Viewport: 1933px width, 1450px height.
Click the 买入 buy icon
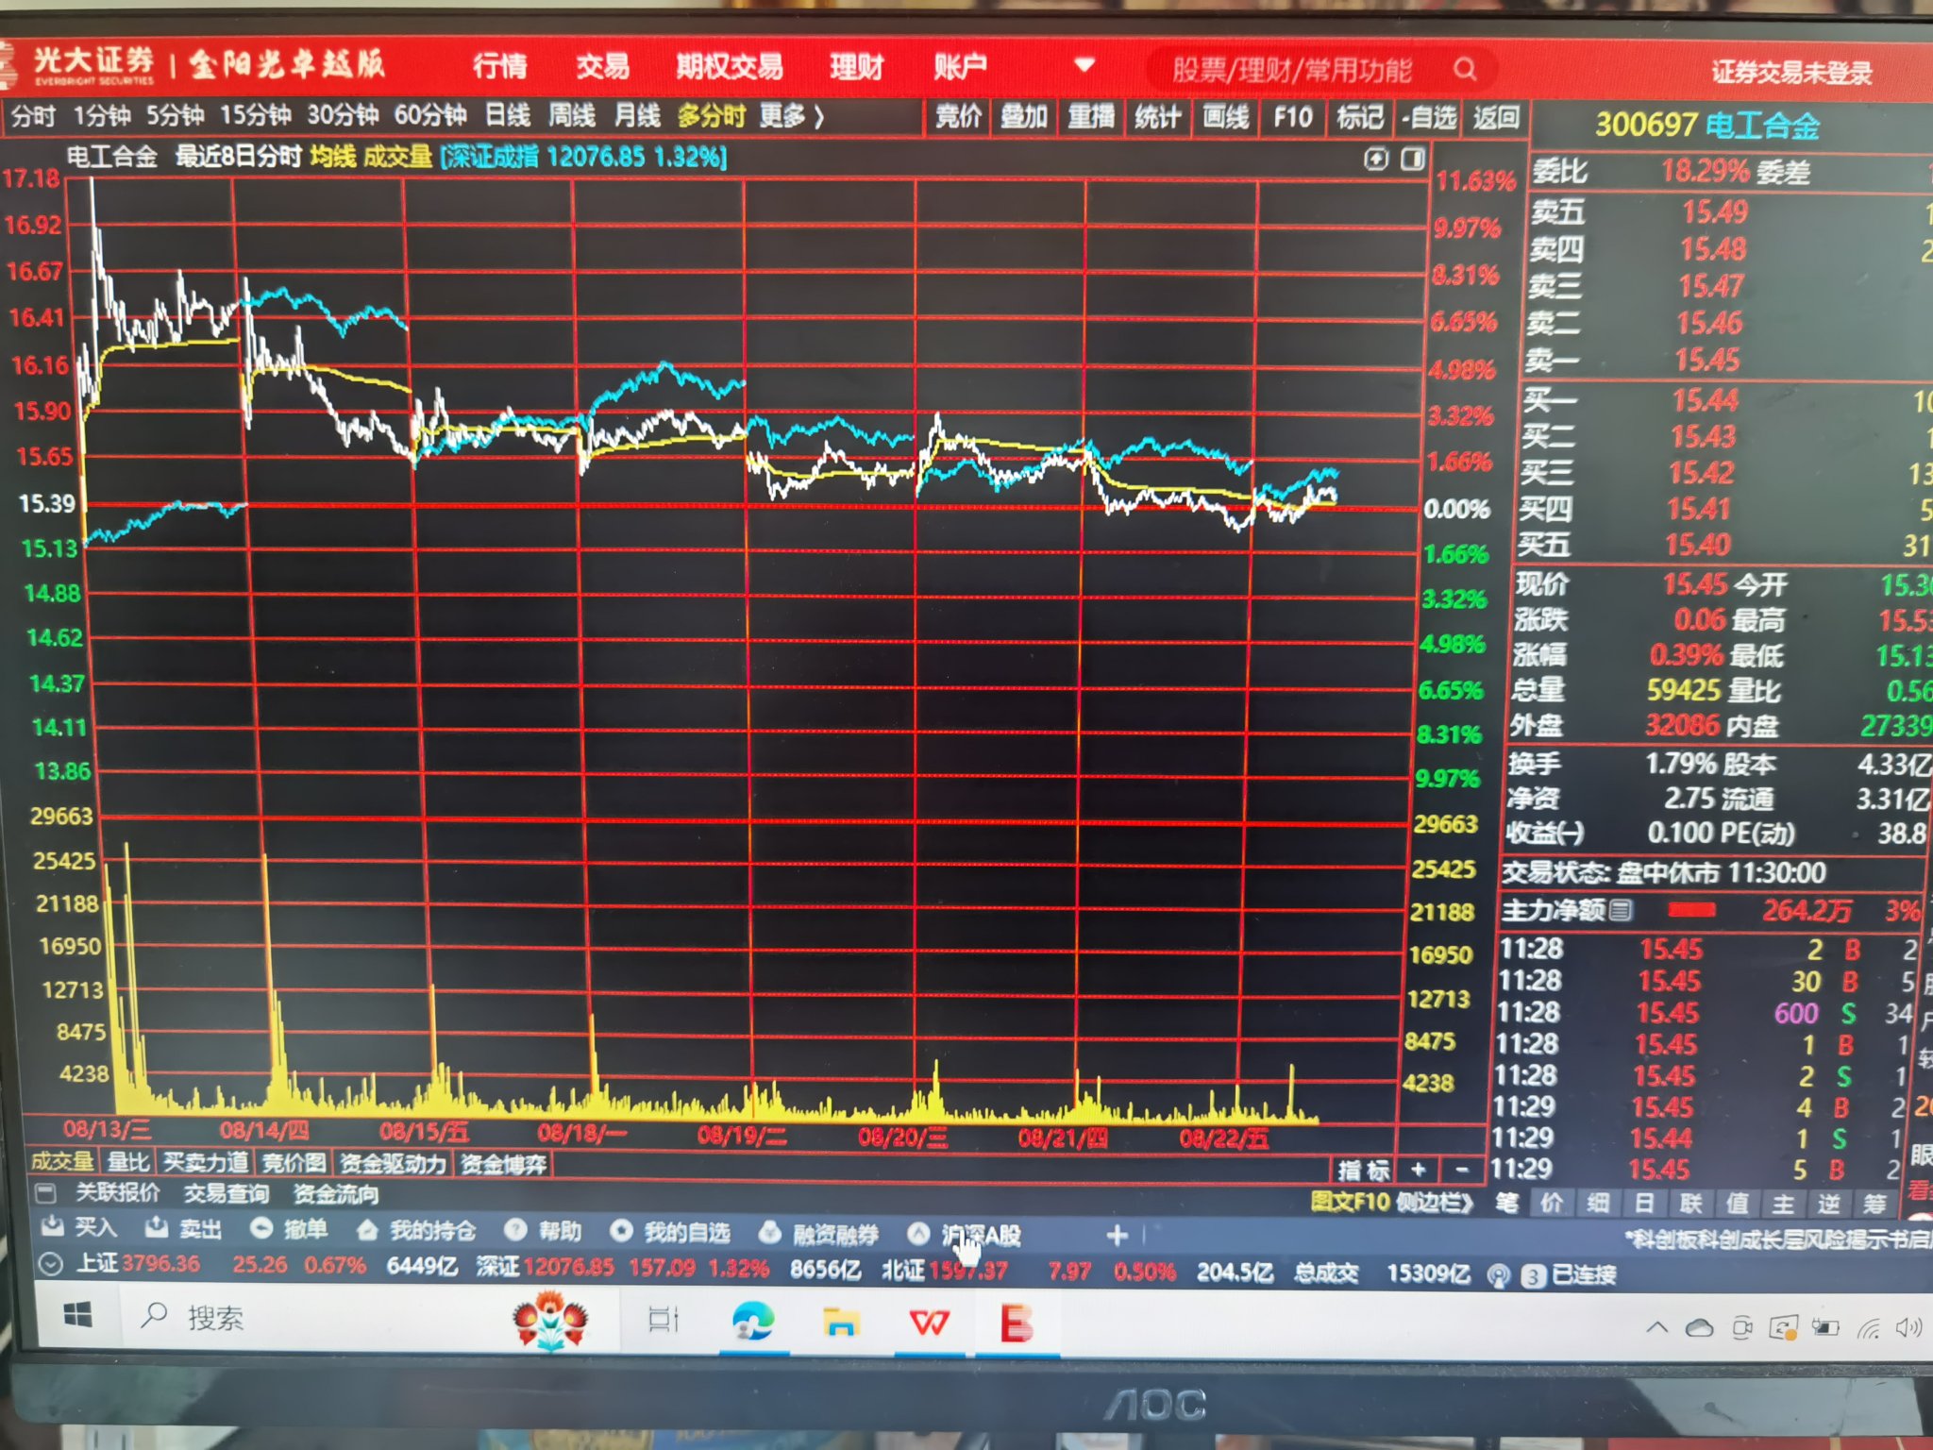54,1226
